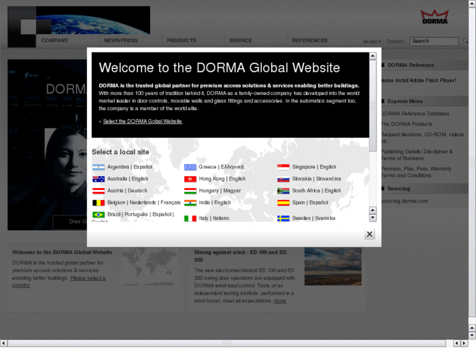Open The DORMA Products link
This screenshot has height=357, width=476.
click(x=407, y=124)
